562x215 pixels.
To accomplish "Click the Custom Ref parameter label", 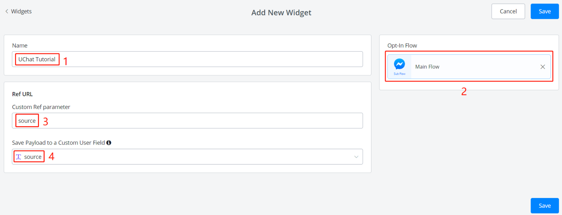I will [41, 107].
